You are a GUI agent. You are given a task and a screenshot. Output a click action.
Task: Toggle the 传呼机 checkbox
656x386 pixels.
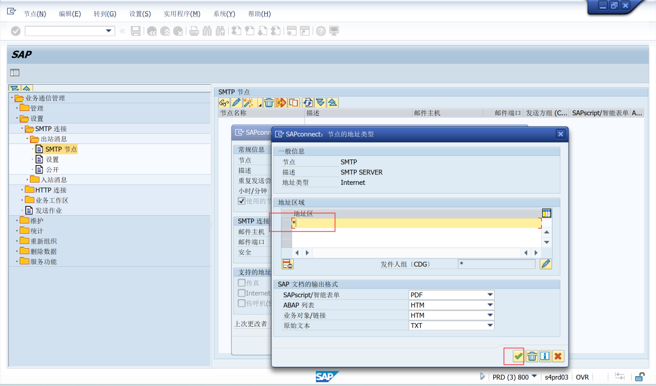(241, 303)
